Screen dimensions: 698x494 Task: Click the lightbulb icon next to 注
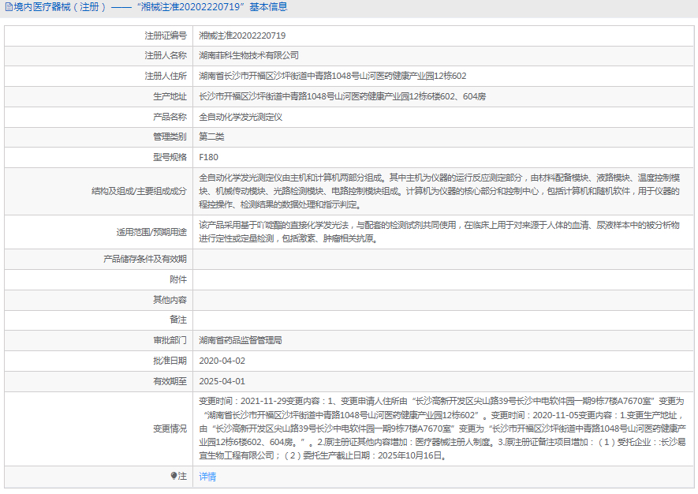[x=174, y=476]
